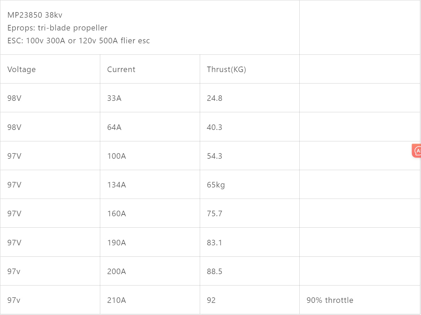Viewport: 421px width, 315px height.
Task: Click the 64A current cell
Action: click(150, 127)
